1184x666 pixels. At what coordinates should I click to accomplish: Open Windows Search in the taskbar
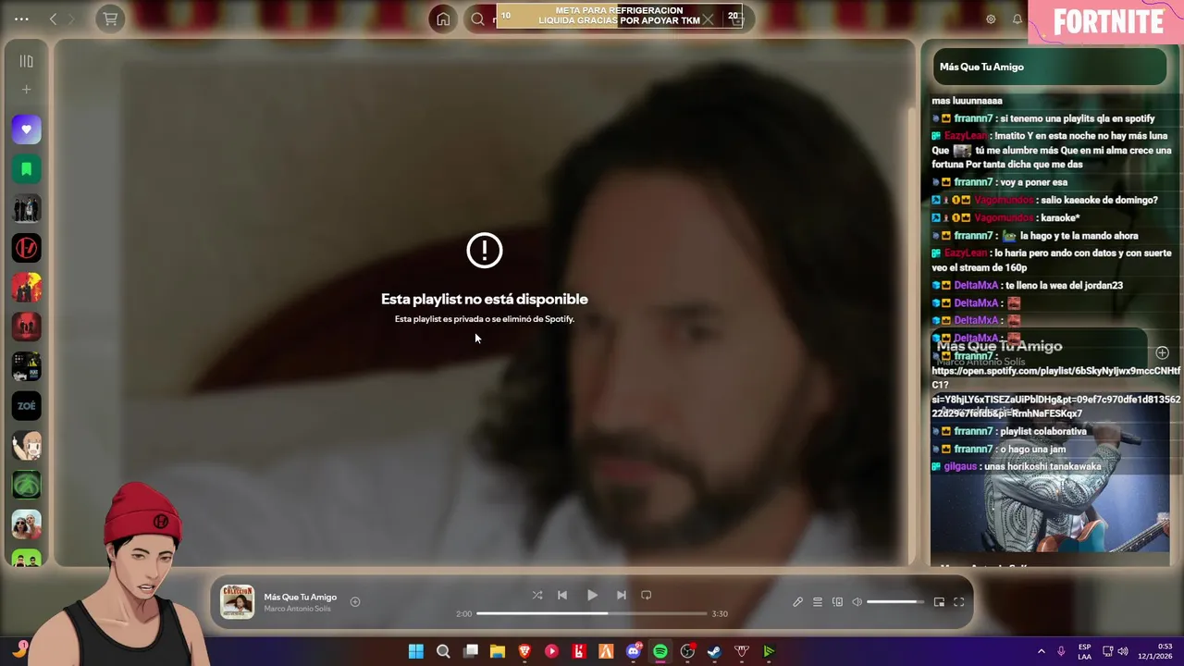pos(443,651)
